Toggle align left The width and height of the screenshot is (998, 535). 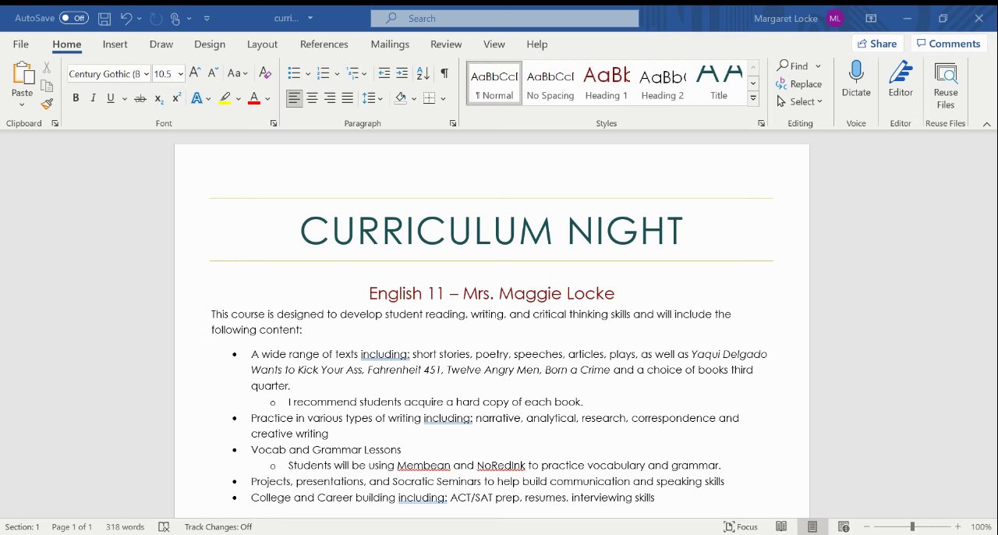click(294, 98)
